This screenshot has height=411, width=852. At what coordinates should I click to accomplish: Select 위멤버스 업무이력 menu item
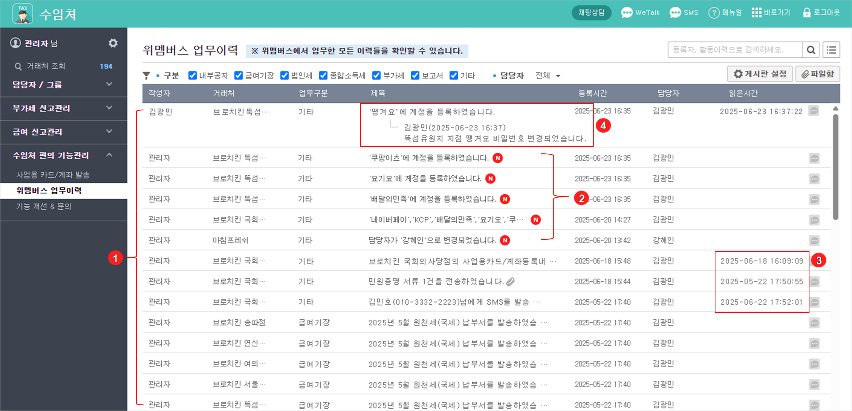point(49,190)
